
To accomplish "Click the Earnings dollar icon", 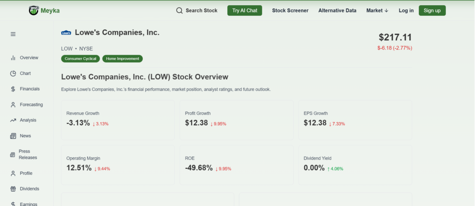I will tap(13, 204).
